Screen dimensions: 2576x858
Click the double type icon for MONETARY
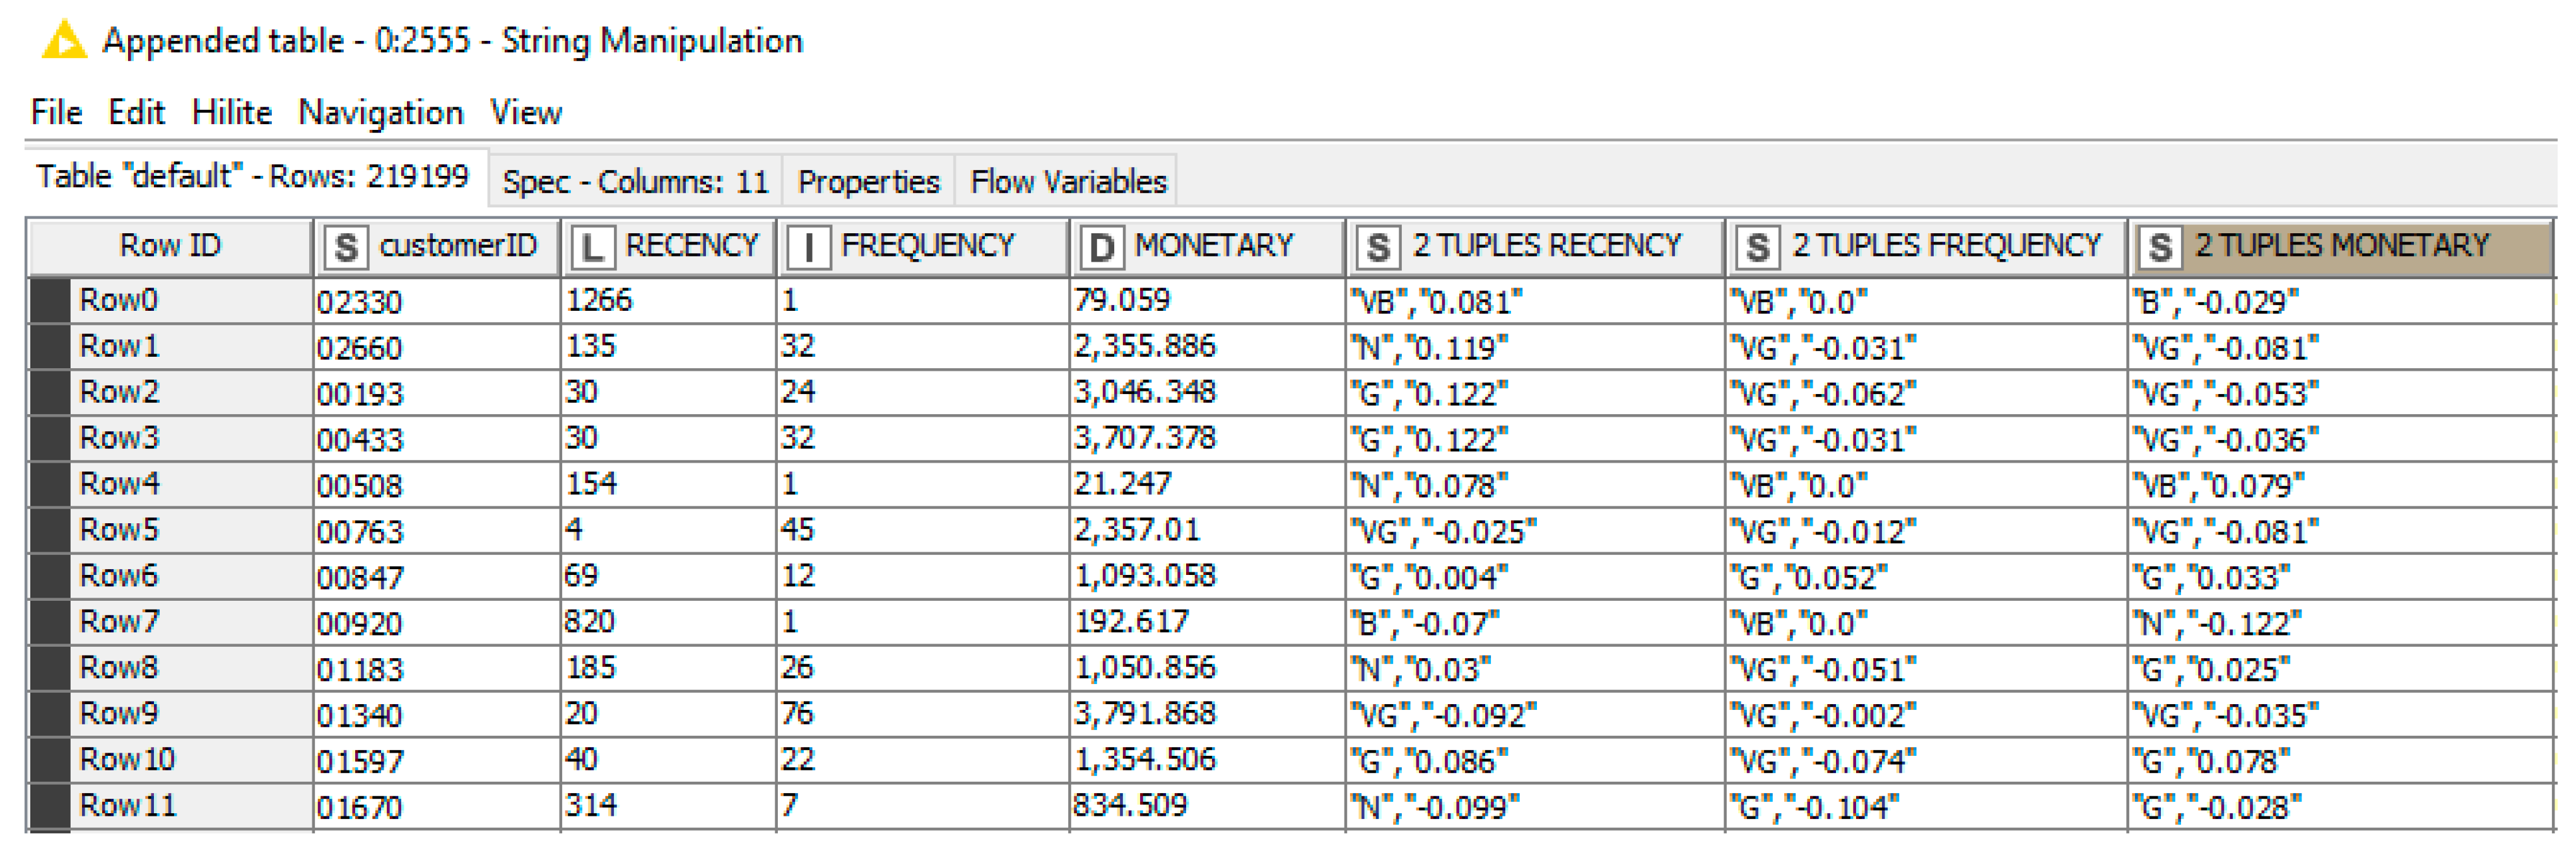click(1101, 246)
